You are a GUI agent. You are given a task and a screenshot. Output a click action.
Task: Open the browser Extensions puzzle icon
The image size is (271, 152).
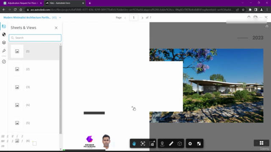pos(250,10)
